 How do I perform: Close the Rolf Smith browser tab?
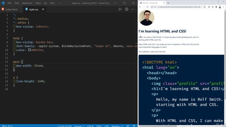point(164,3)
